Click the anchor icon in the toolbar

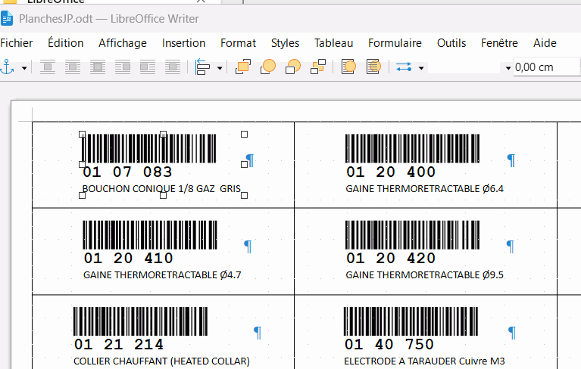coord(8,67)
